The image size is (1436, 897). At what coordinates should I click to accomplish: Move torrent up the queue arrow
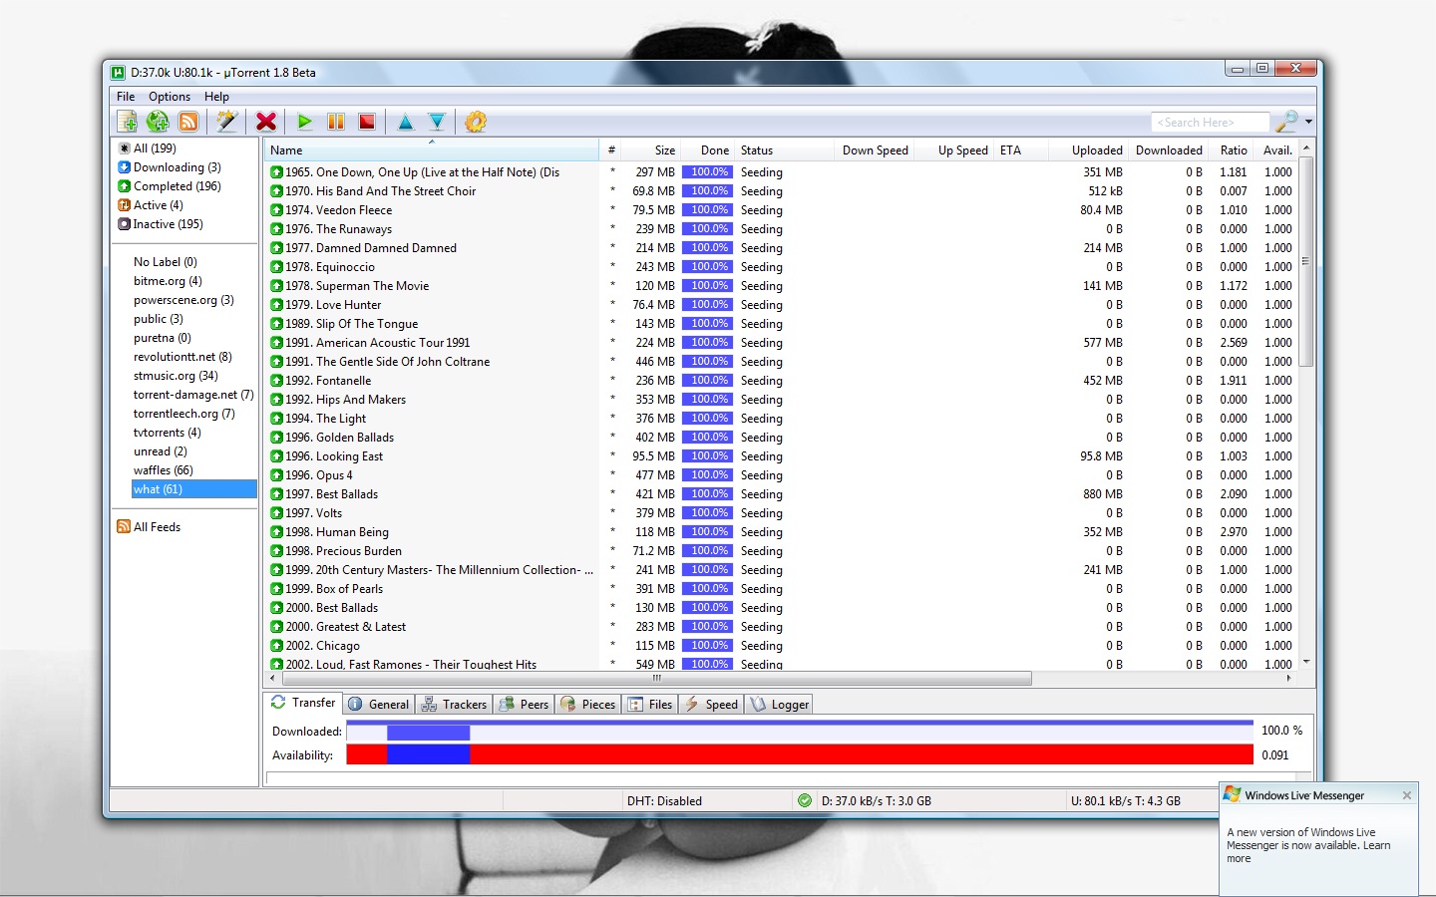pos(406,122)
